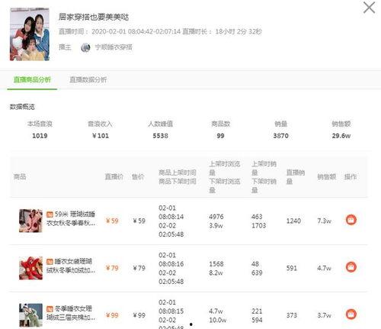Screen dimensions: 381x329
Task: Click the orange action icon for 睡衣女款 product
Action: [351, 267]
